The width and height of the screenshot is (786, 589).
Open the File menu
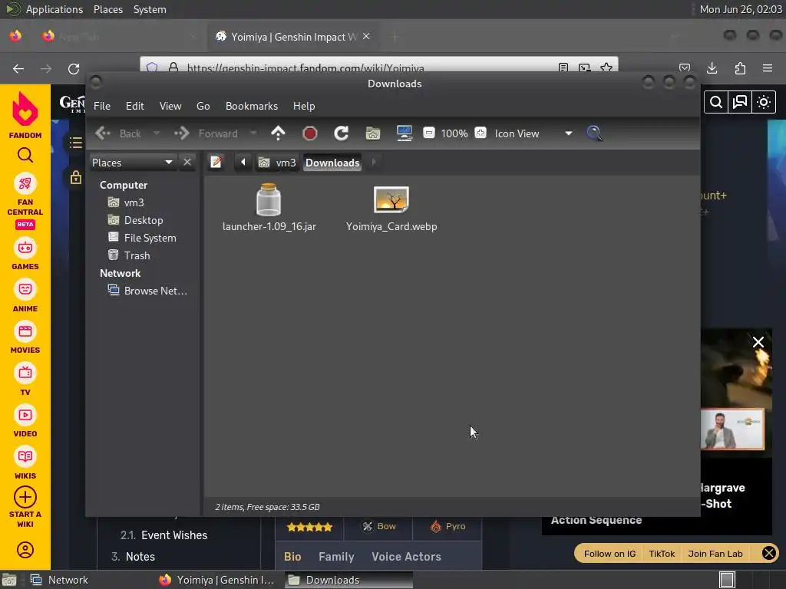102,106
